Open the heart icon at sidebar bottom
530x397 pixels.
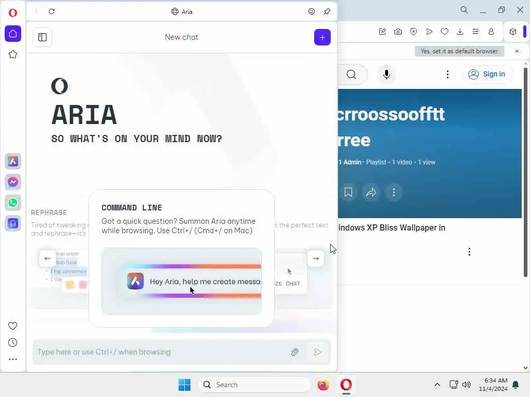click(12, 326)
